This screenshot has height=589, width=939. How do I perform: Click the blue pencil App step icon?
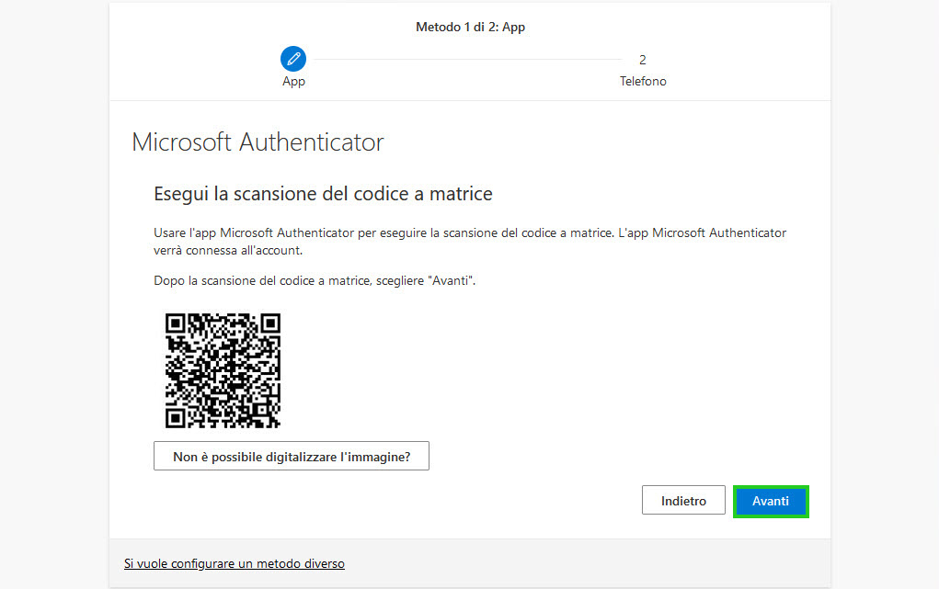point(293,59)
